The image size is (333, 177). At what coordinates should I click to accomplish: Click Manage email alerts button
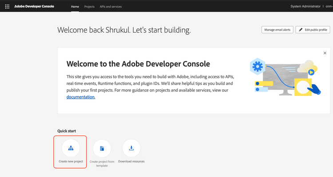click(277, 30)
